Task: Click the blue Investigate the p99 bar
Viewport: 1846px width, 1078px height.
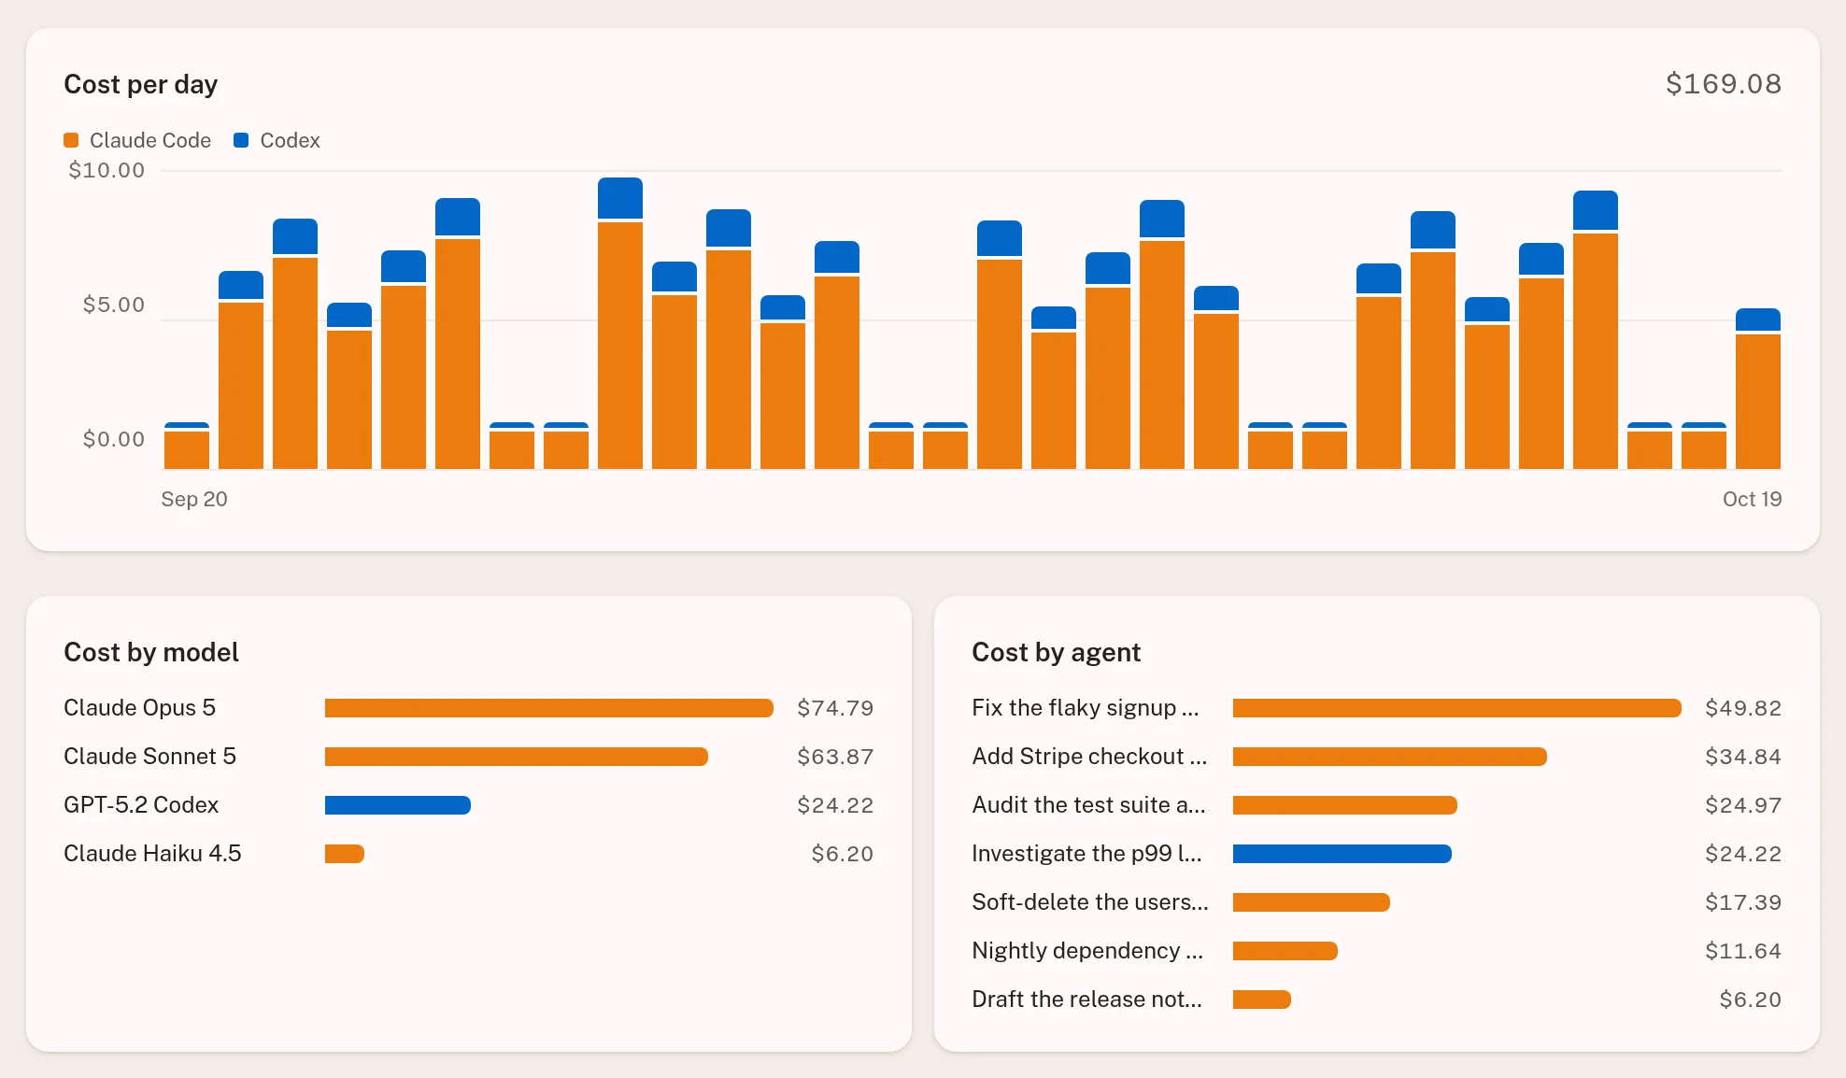Action: [1342, 854]
